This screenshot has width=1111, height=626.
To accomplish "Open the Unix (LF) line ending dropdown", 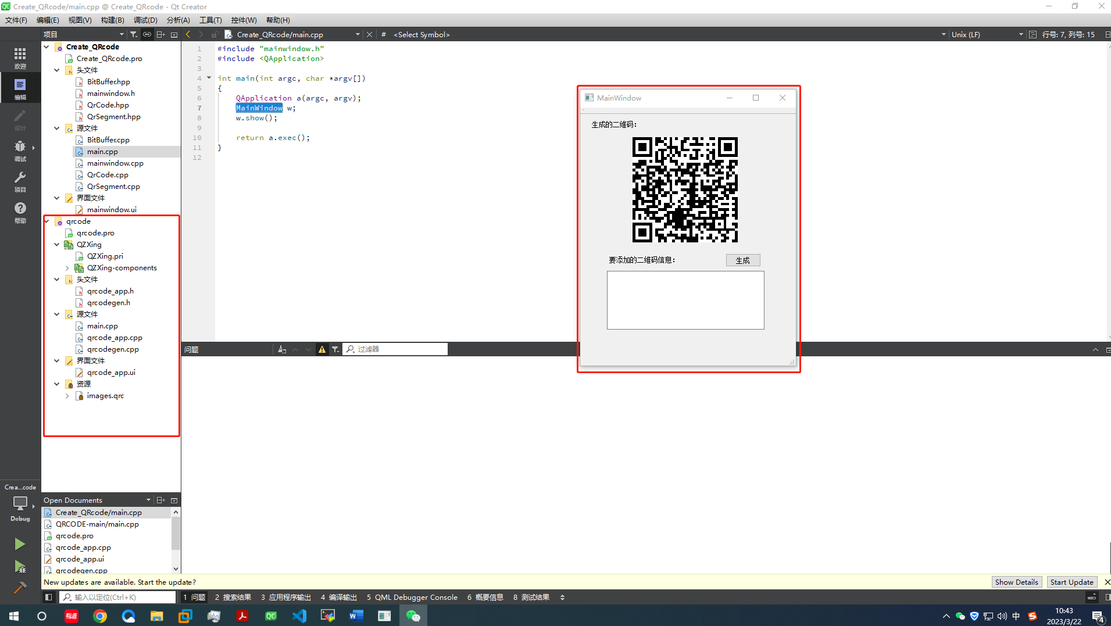I will pyautogui.click(x=987, y=34).
